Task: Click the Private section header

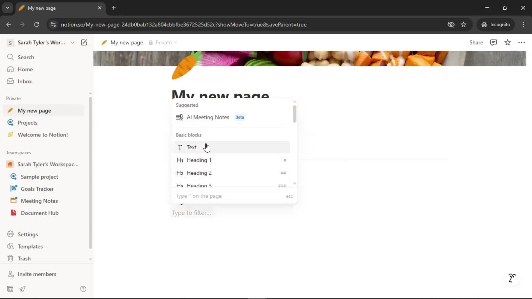Action: [x=13, y=98]
